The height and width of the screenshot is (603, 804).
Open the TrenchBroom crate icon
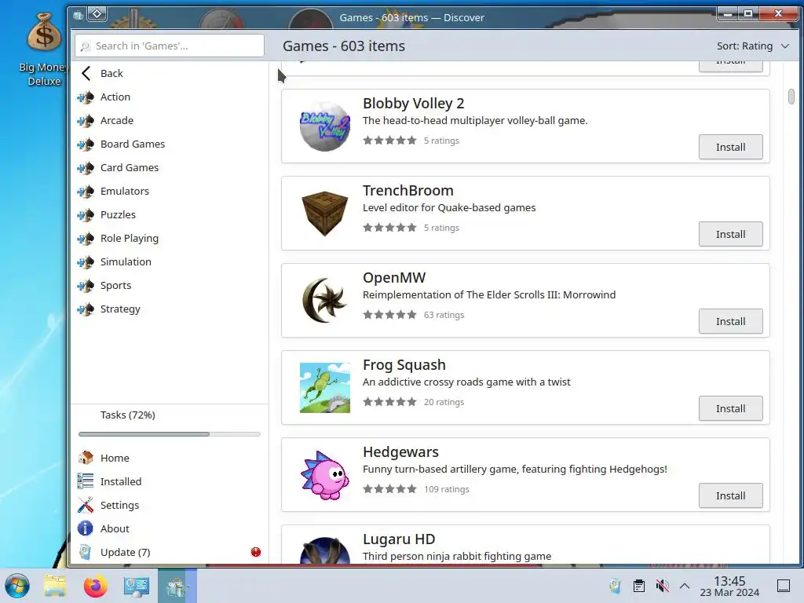click(324, 214)
